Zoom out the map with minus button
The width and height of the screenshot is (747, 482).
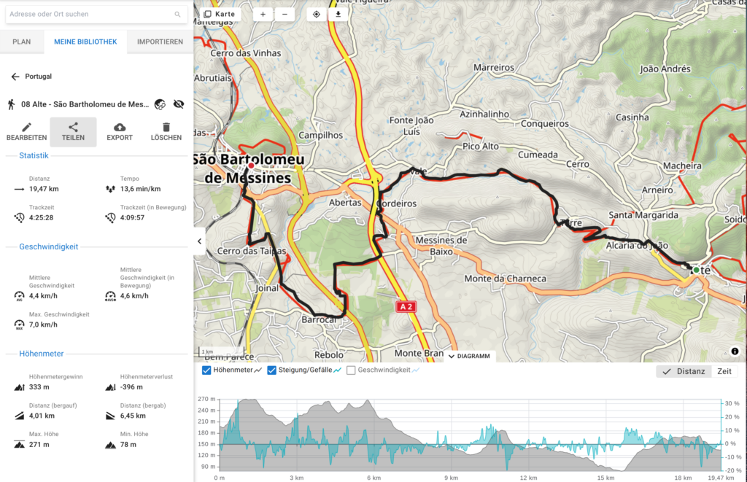pos(285,14)
